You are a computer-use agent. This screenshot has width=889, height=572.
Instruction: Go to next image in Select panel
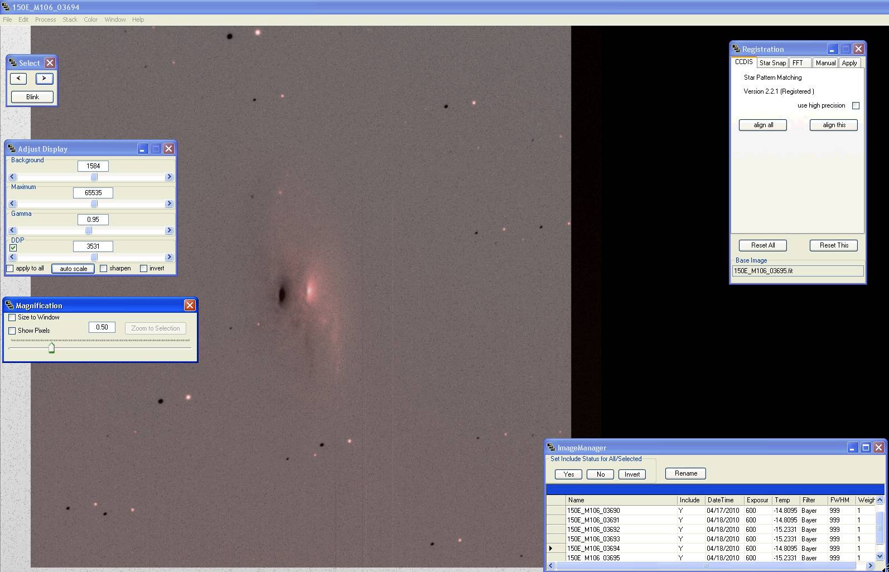[44, 79]
